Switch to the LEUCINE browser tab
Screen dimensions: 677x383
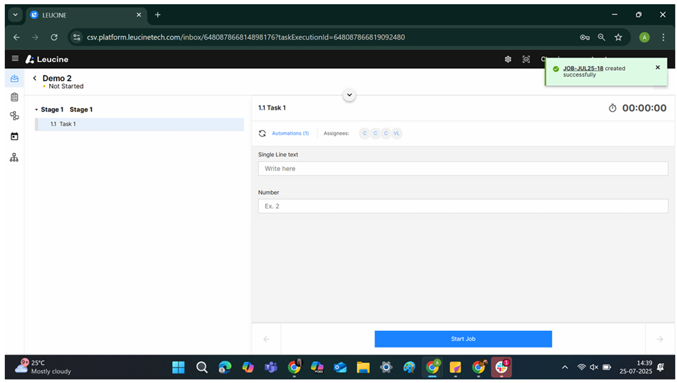pyautogui.click(x=83, y=15)
